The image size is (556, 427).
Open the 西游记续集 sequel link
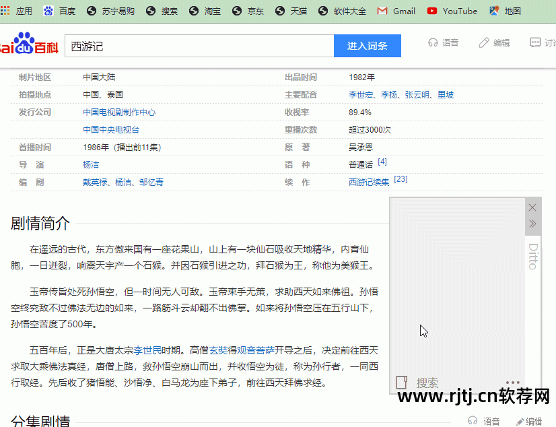pyautogui.click(x=369, y=183)
